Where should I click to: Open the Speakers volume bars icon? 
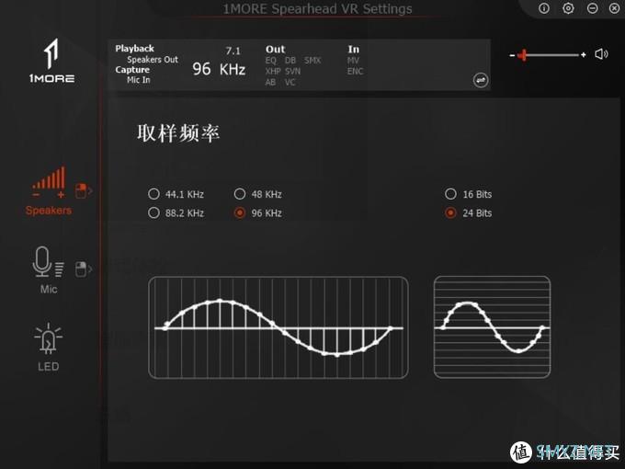click(x=49, y=183)
